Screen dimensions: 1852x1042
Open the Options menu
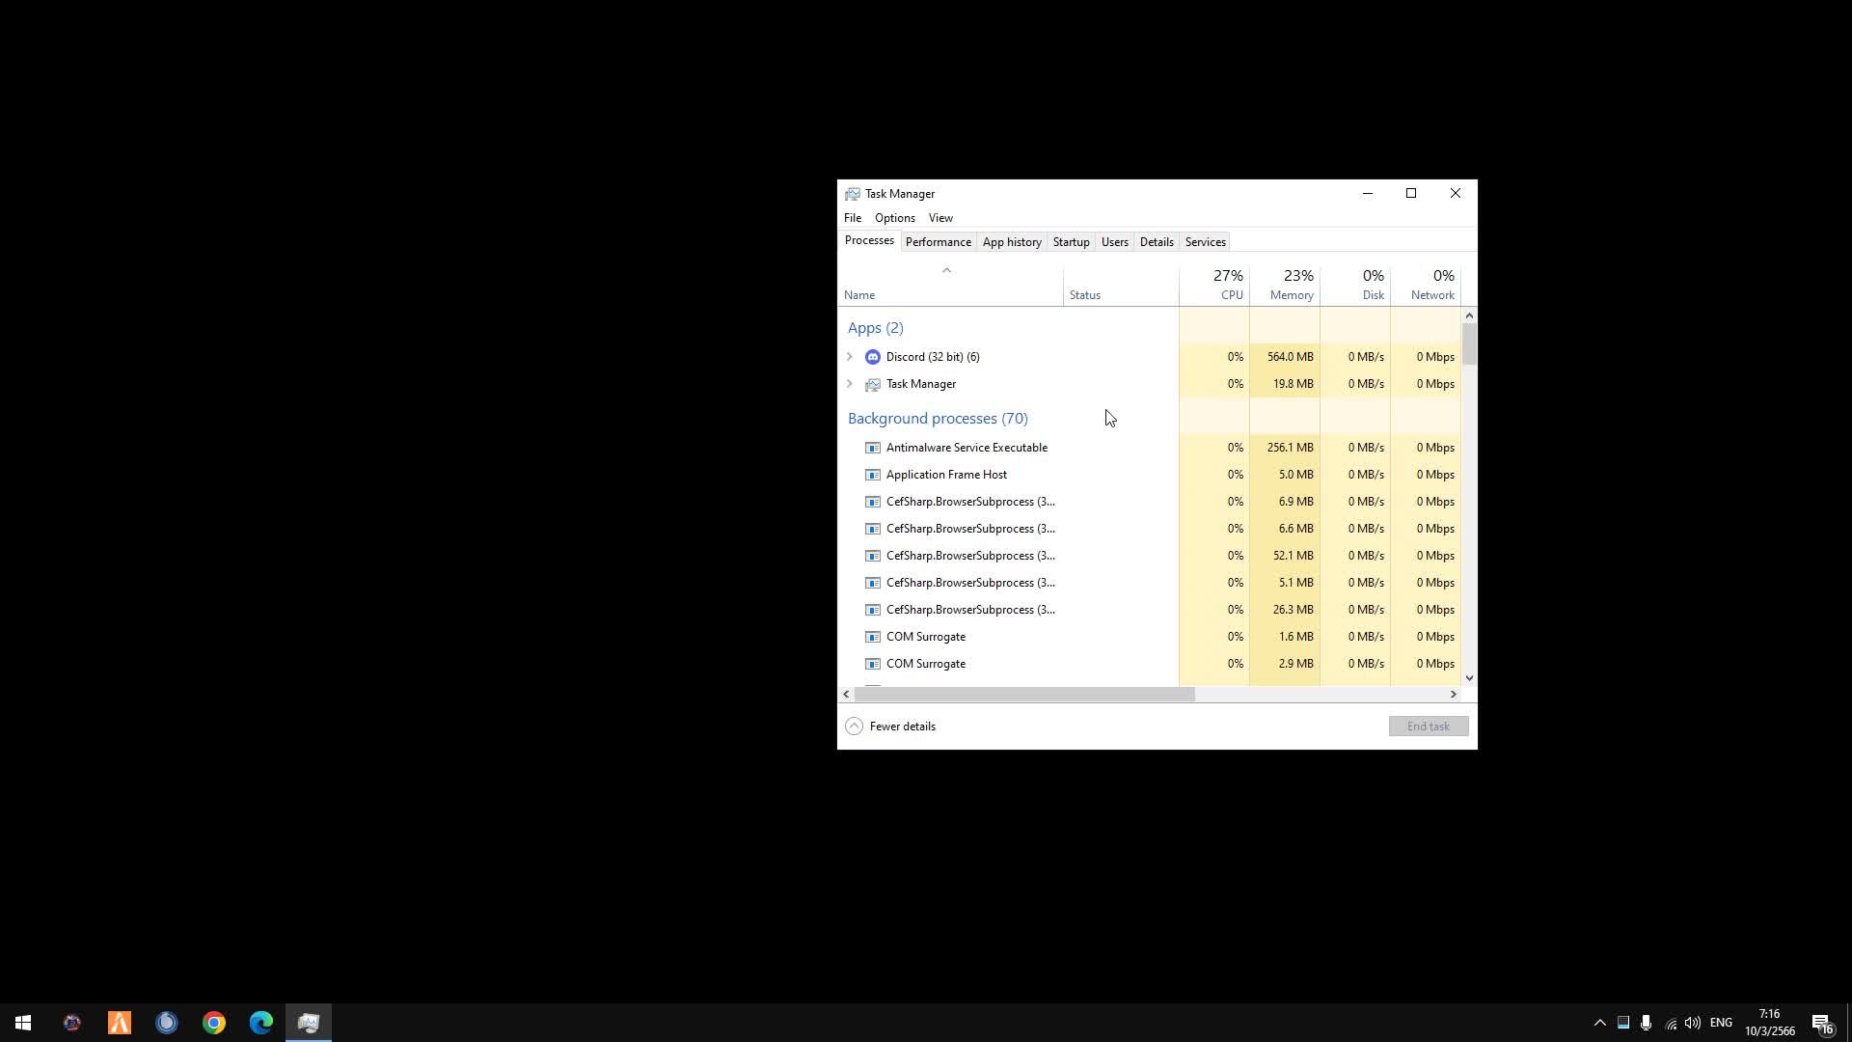click(894, 218)
